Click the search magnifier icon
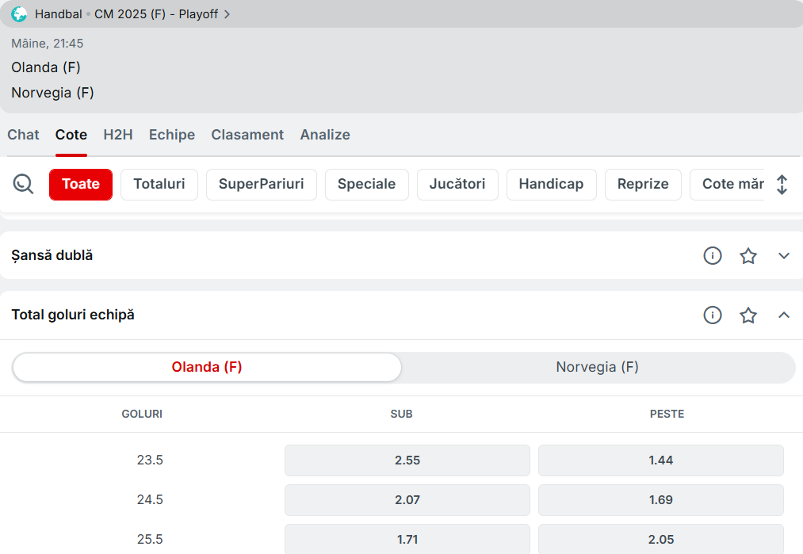 pyautogui.click(x=24, y=185)
